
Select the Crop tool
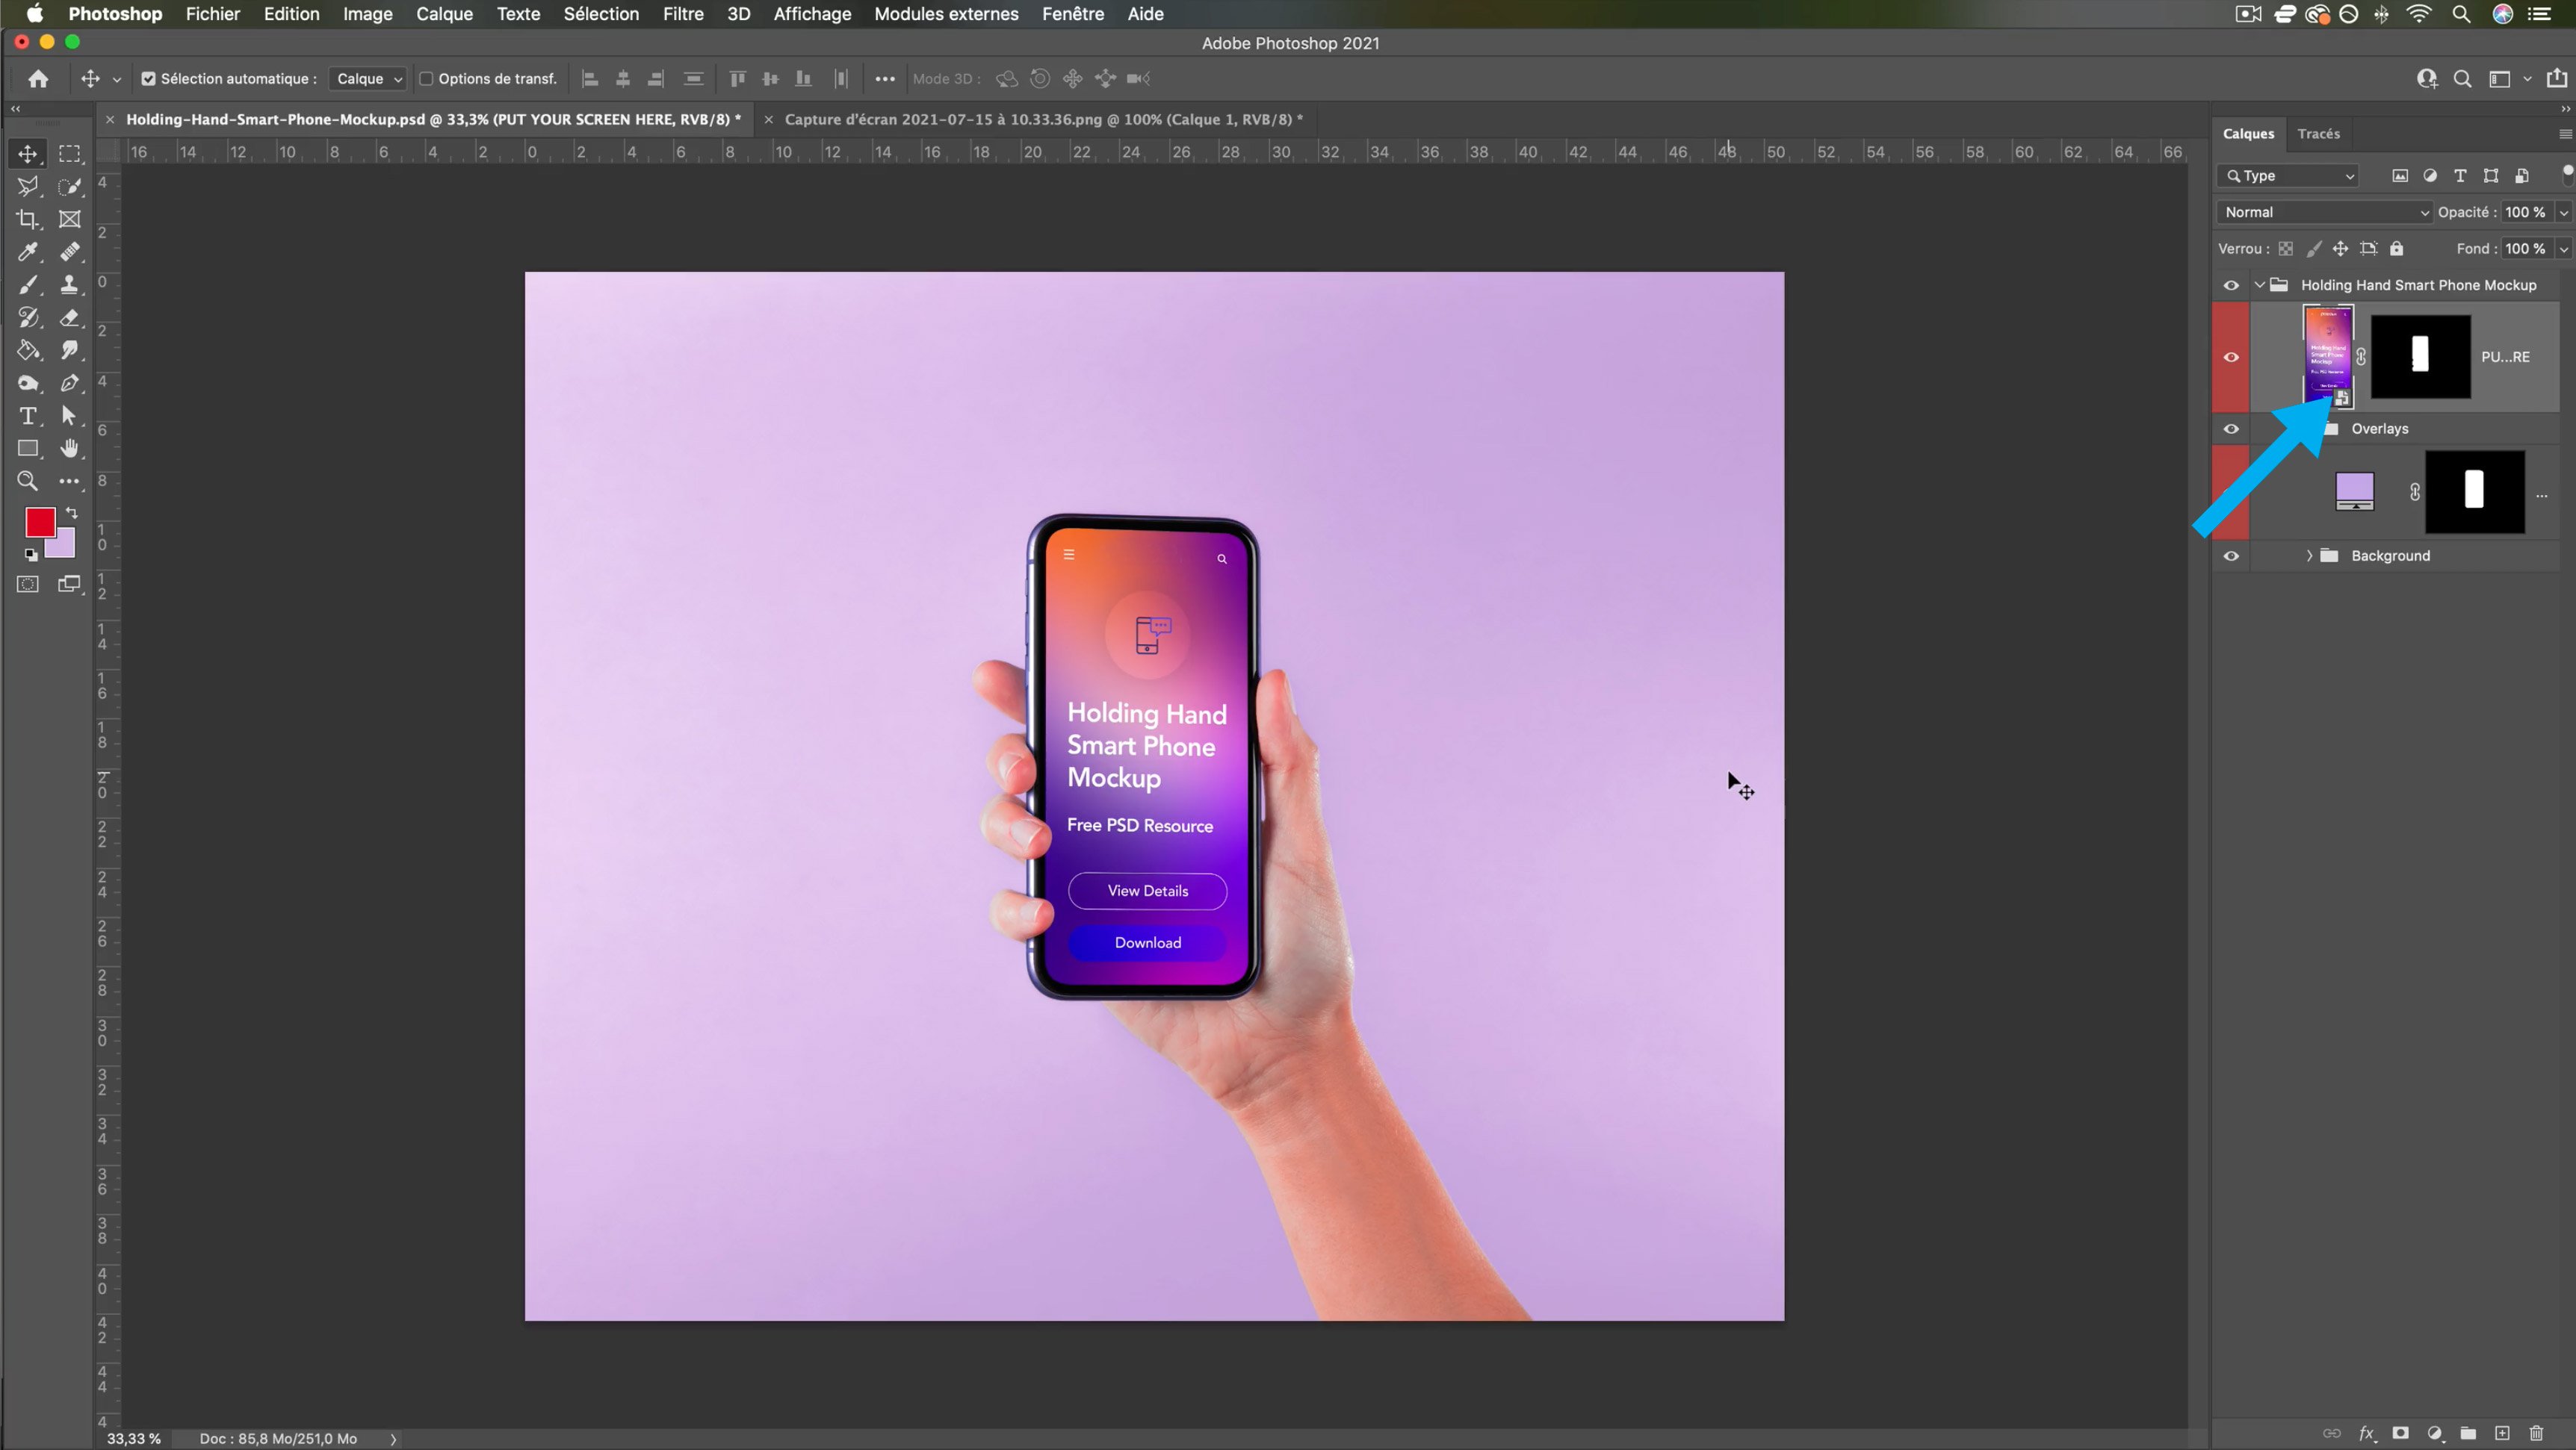coord(27,219)
